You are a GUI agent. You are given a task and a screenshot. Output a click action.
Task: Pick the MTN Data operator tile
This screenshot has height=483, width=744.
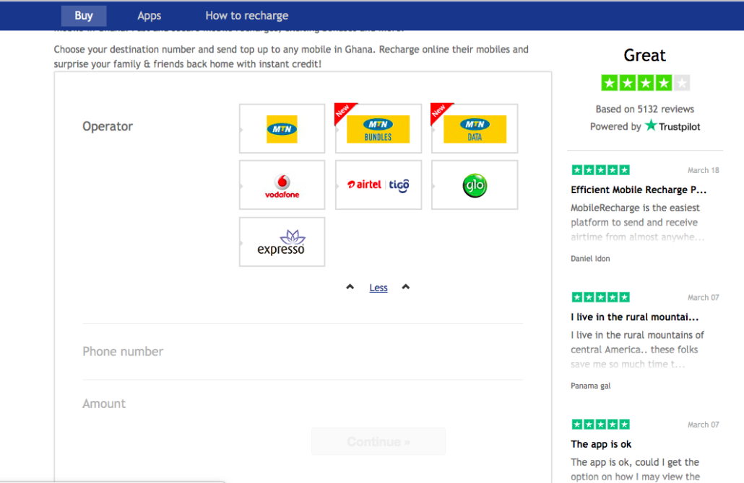475,128
